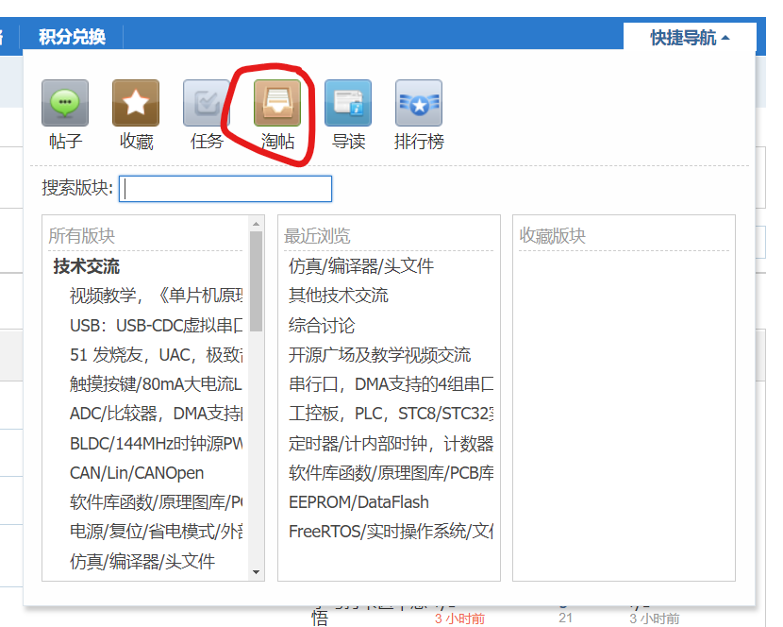Open the 任务 tasks icon
783x627 pixels.
tap(207, 103)
